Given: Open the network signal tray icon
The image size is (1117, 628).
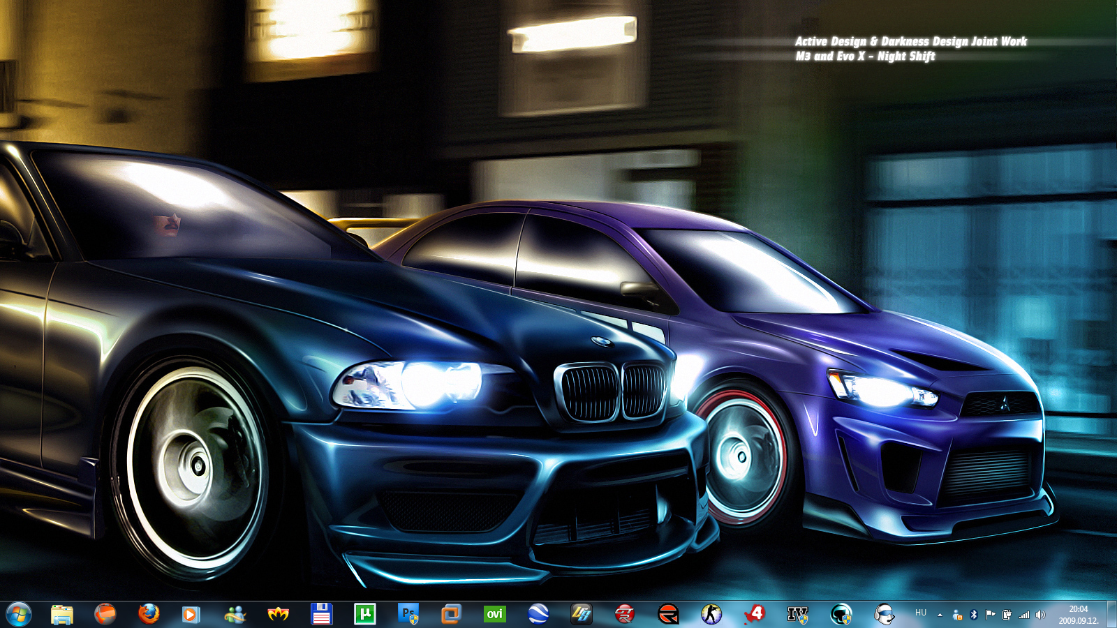Looking at the screenshot, I should (1024, 615).
